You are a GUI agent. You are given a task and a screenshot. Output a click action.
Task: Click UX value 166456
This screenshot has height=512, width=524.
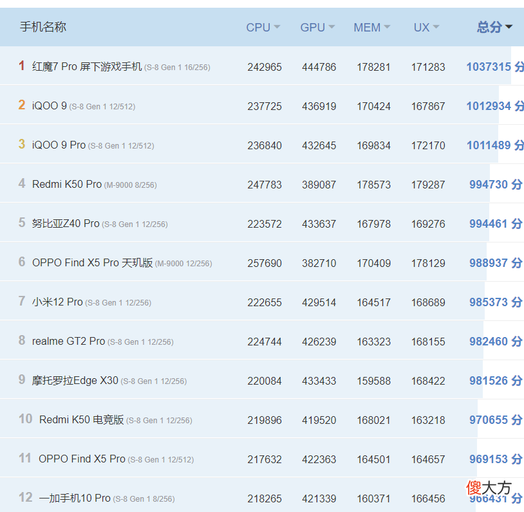(428, 499)
